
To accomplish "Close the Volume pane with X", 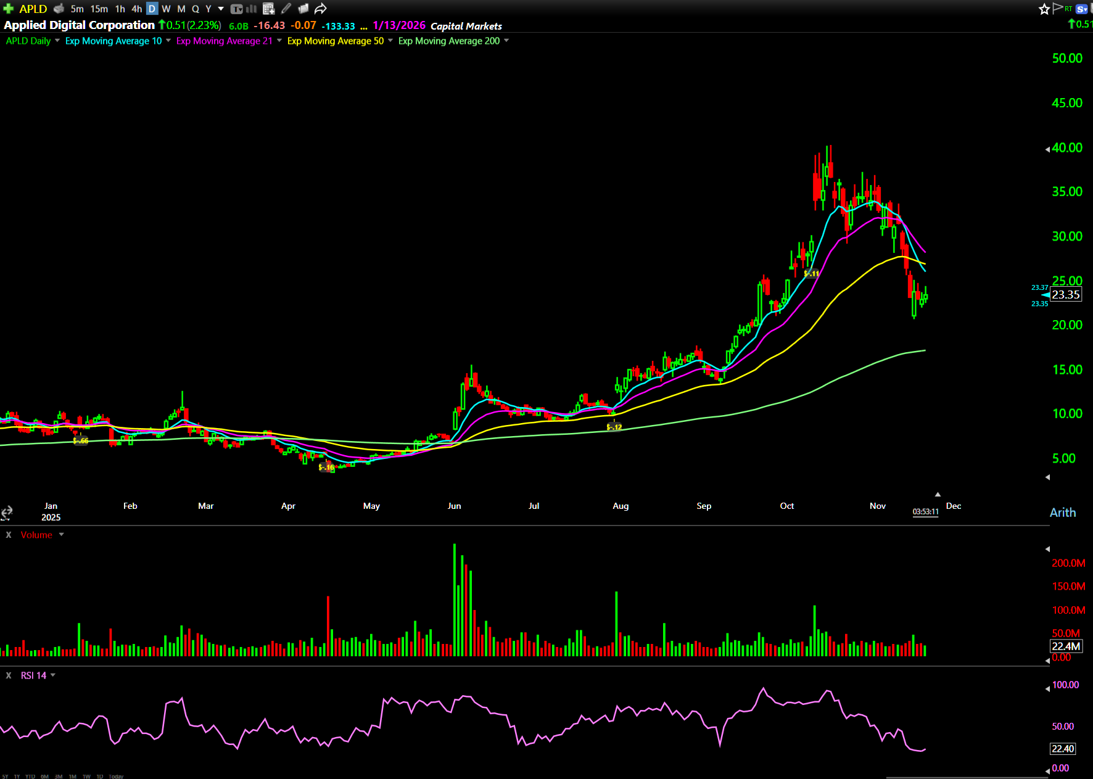I will (x=9, y=535).
